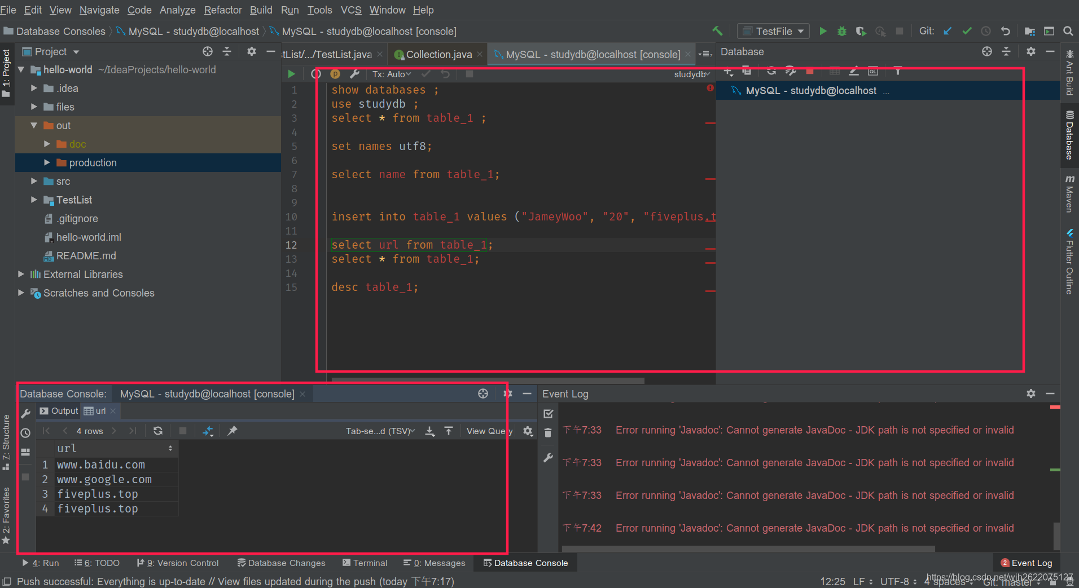Click the Event Log horizontal scrollbar

pyautogui.click(x=748, y=549)
